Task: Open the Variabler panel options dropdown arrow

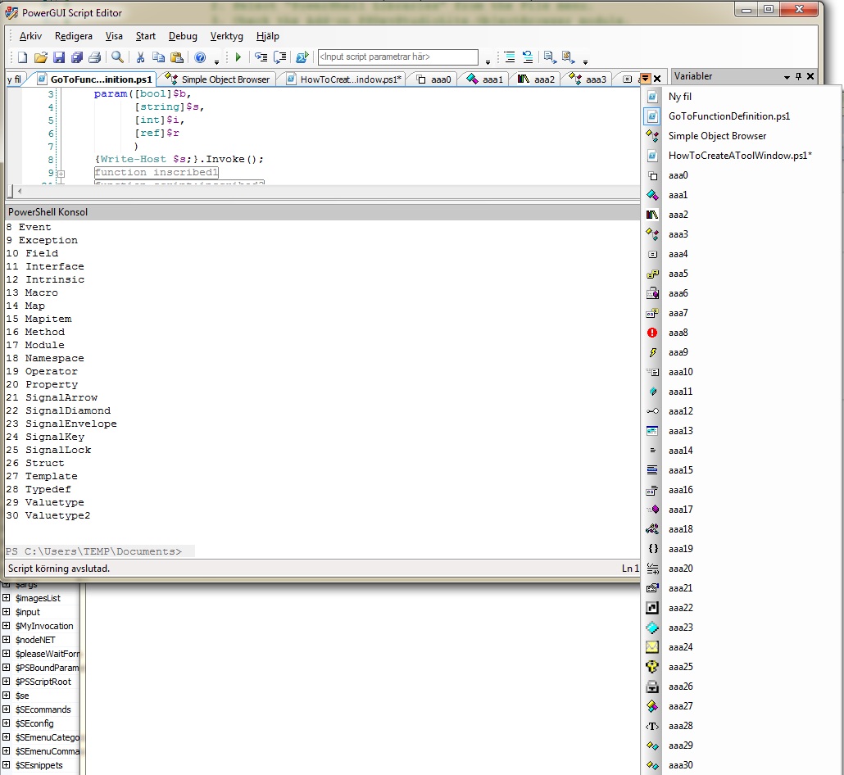Action: point(787,76)
